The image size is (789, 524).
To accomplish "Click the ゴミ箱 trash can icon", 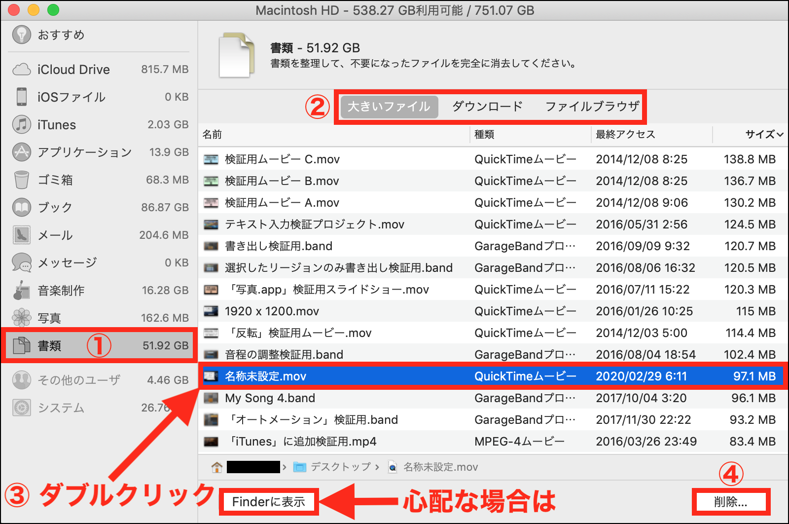I will tap(21, 180).
